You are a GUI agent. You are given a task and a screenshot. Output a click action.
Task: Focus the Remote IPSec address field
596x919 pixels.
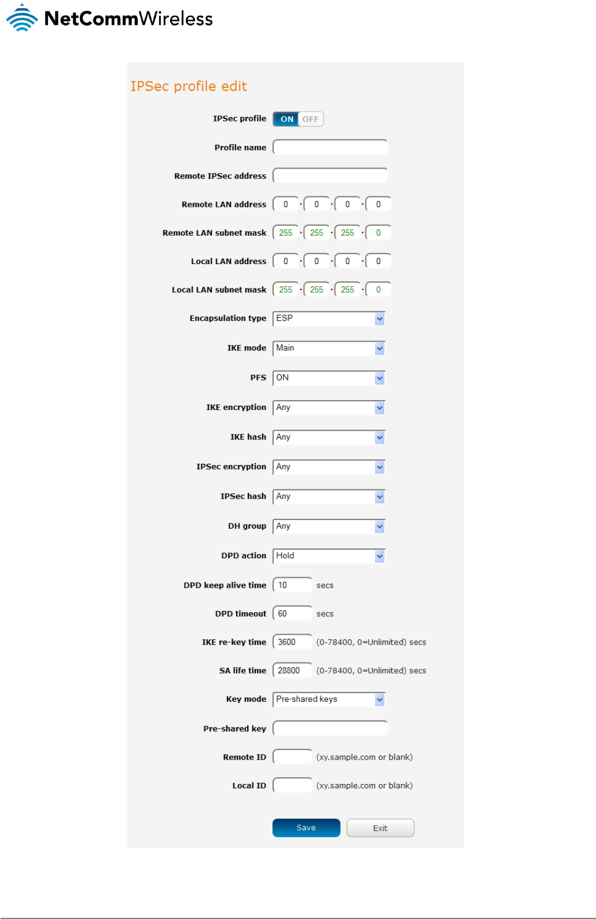[x=330, y=176]
